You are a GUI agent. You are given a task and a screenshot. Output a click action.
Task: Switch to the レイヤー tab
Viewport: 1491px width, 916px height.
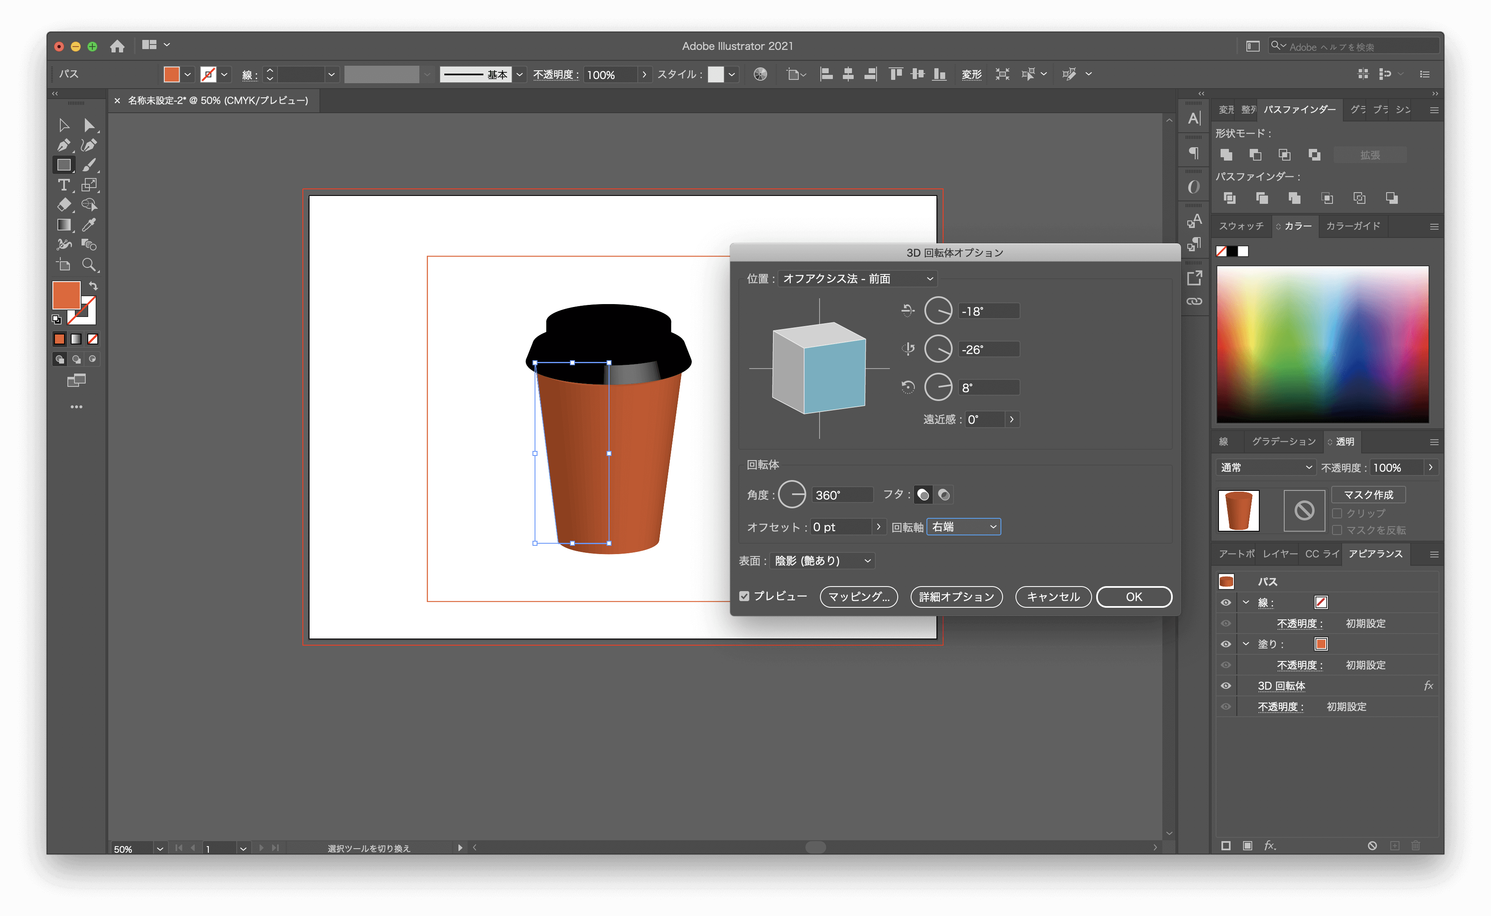(x=1279, y=555)
